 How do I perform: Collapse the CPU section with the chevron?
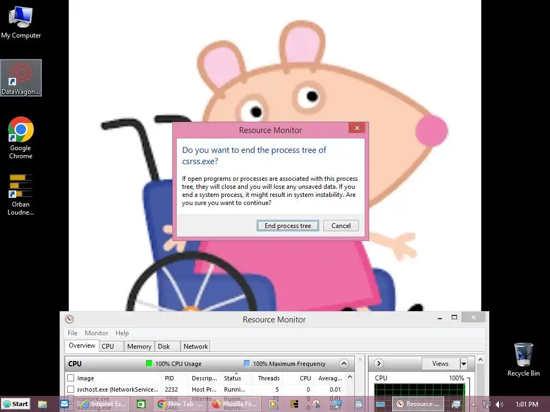[x=344, y=363]
